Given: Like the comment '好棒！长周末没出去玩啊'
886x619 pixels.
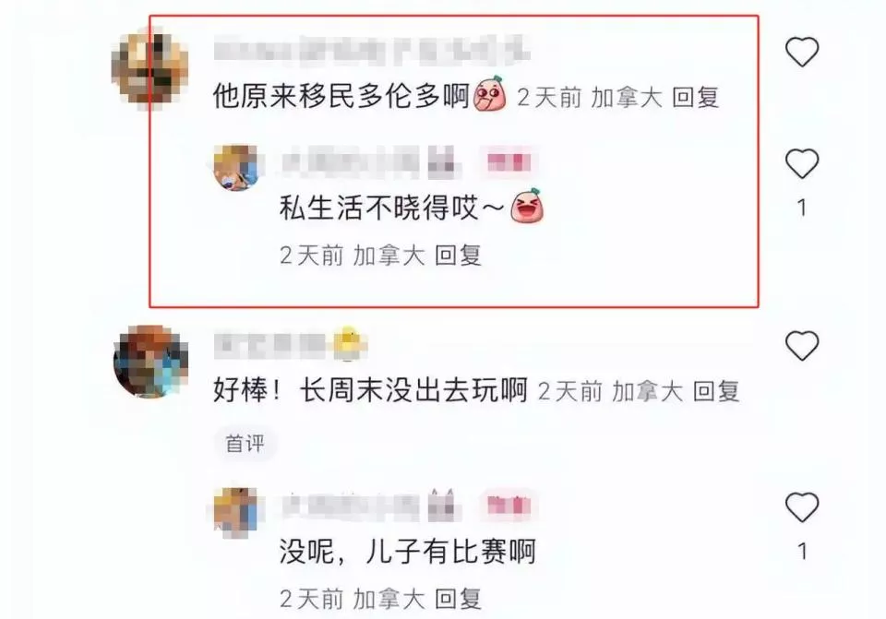Looking at the screenshot, I should [802, 345].
